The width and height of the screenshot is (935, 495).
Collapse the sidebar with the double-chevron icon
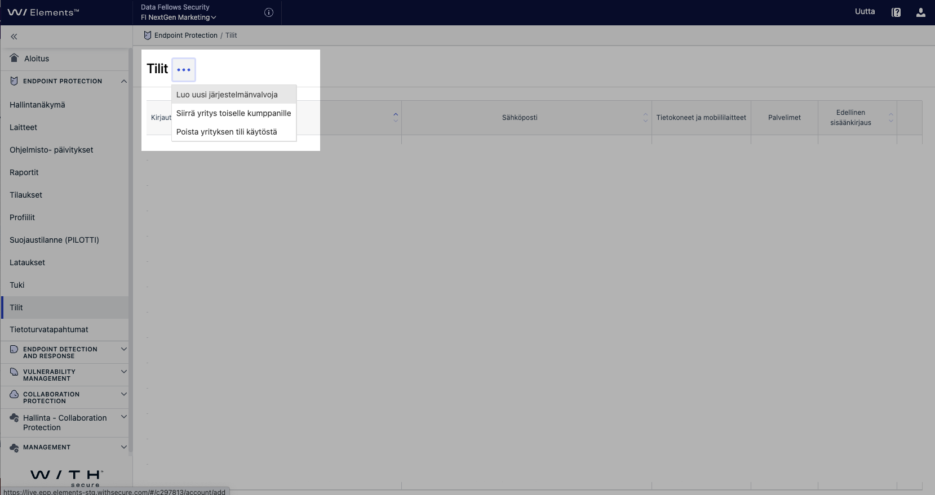click(x=14, y=37)
